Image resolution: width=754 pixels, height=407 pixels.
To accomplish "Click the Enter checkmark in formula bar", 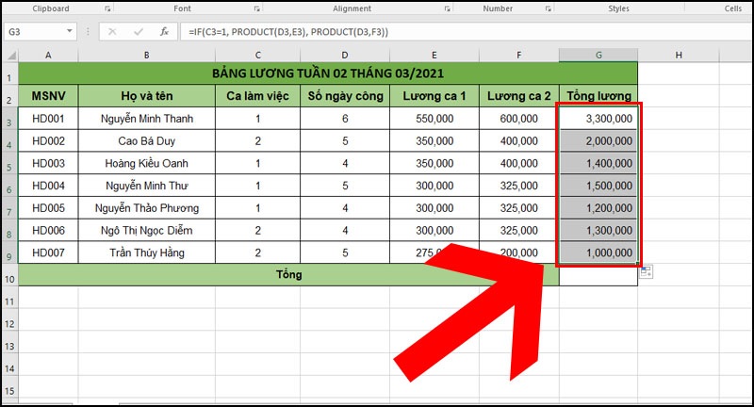I will [x=138, y=31].
